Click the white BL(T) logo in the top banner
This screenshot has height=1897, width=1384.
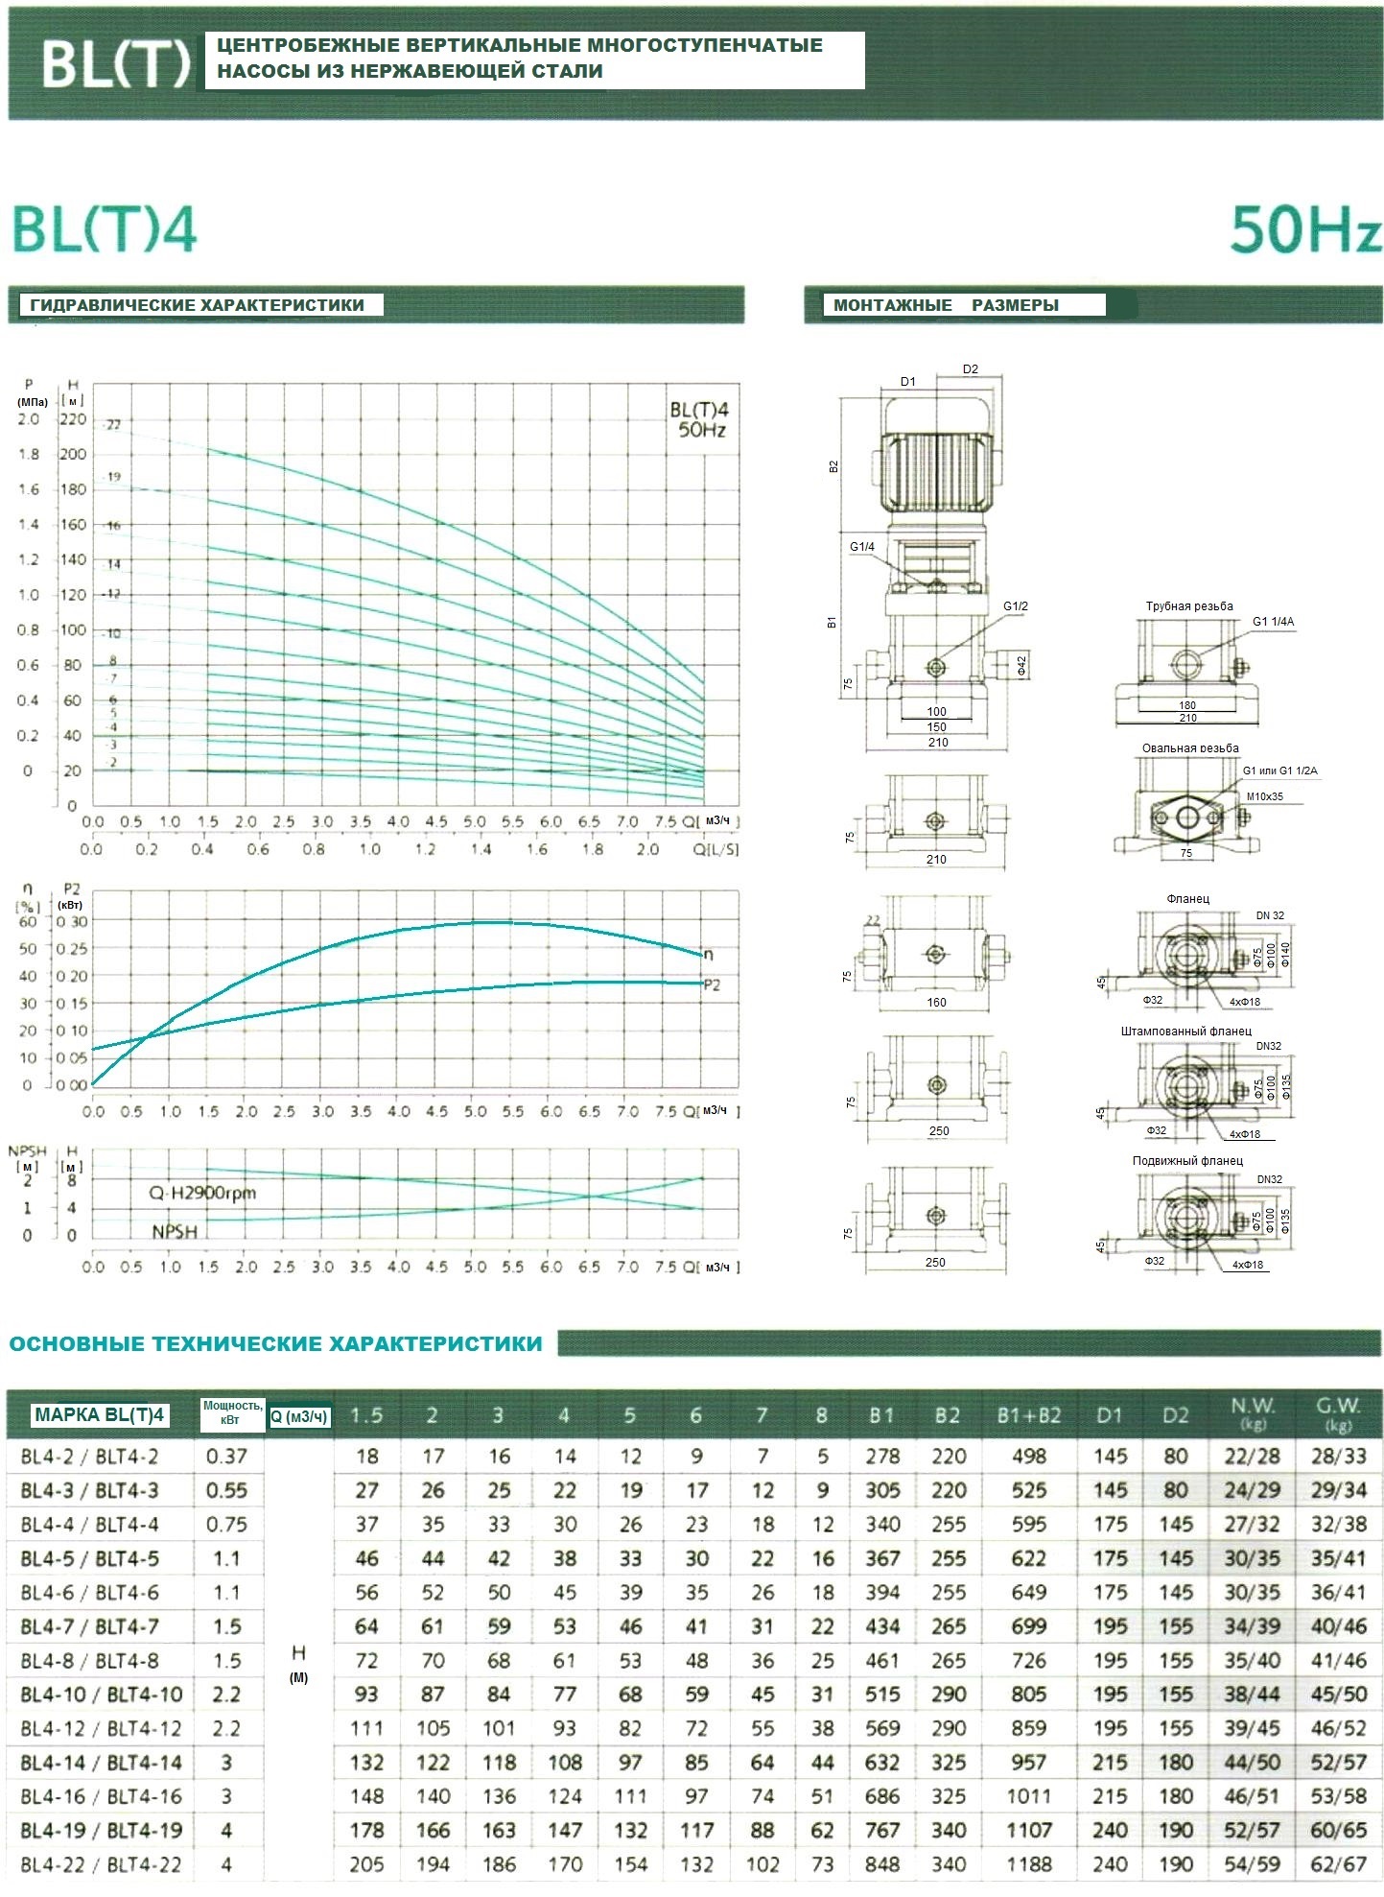click(x=116, y=64)
